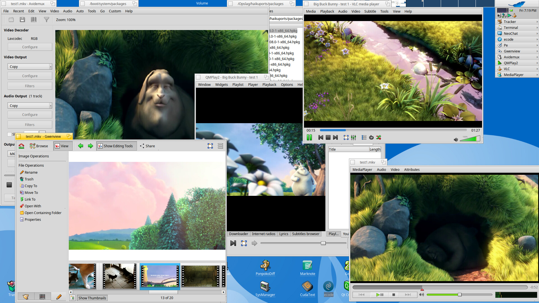The width and height of the screenshot is (539, 303).
Task: Click VLC loop/repeat icon
Action: (x=371, y=137)
